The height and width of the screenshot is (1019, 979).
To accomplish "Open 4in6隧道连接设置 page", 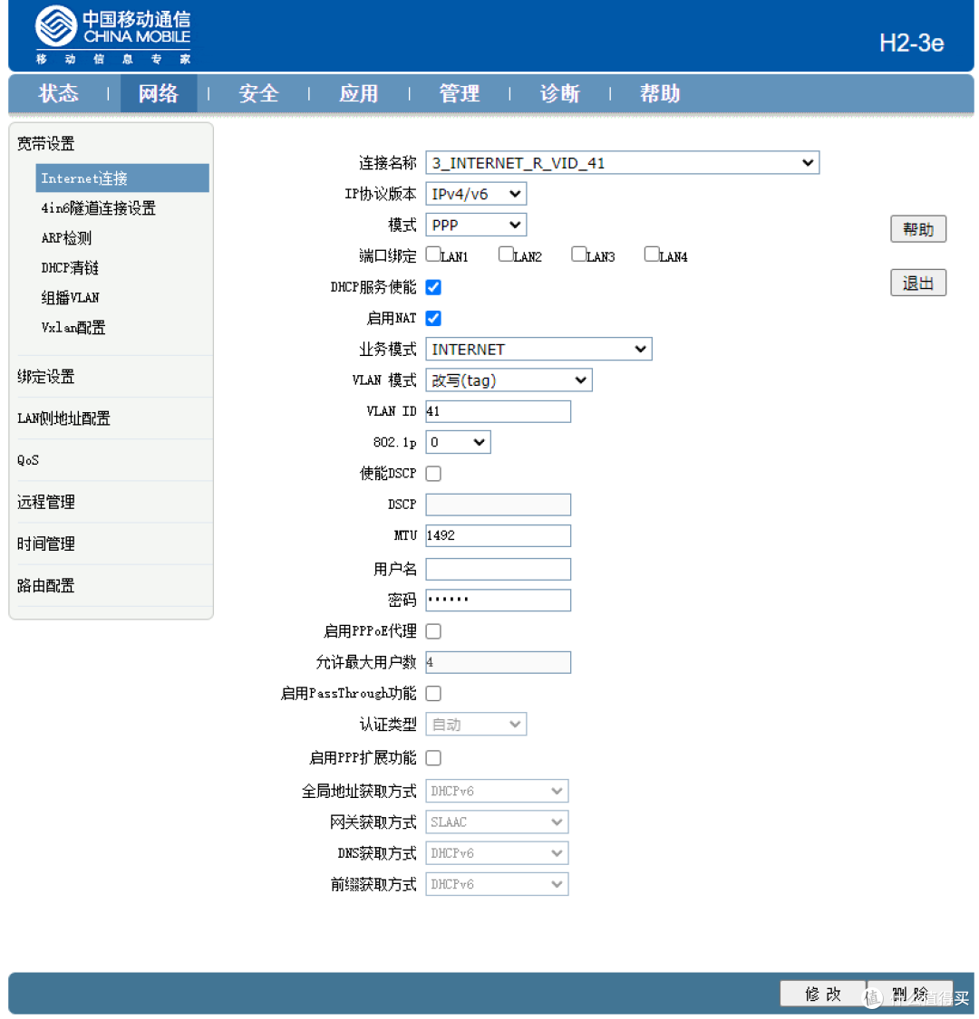I will (x=98, y=208).
